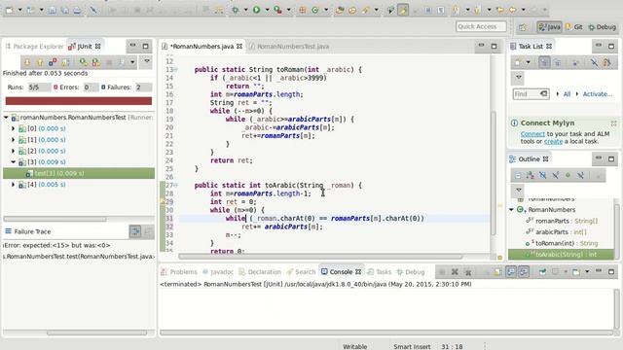Click the create local task link
Image resolution: width=623 pixels, height=350 pixels.
tap(553, 141)
